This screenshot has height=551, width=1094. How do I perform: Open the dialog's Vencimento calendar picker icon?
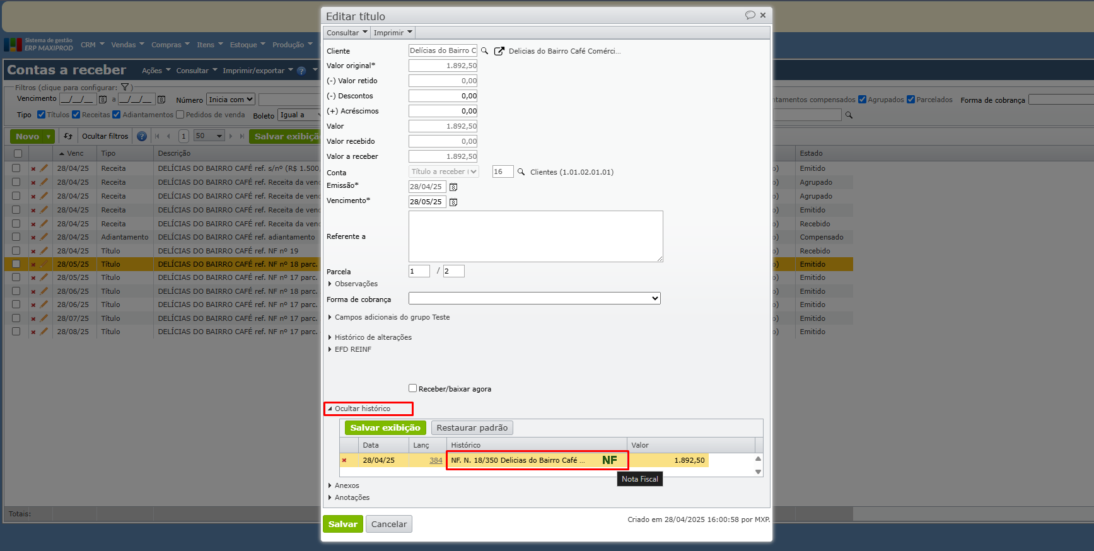coord(453,202)
